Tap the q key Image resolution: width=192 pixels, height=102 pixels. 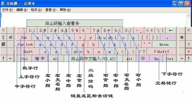(37, 37)
